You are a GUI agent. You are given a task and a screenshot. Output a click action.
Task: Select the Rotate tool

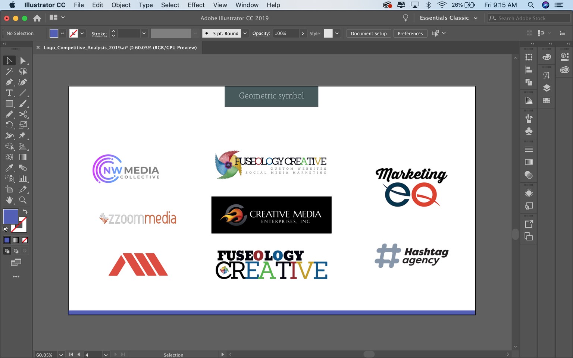click(9, 125)
